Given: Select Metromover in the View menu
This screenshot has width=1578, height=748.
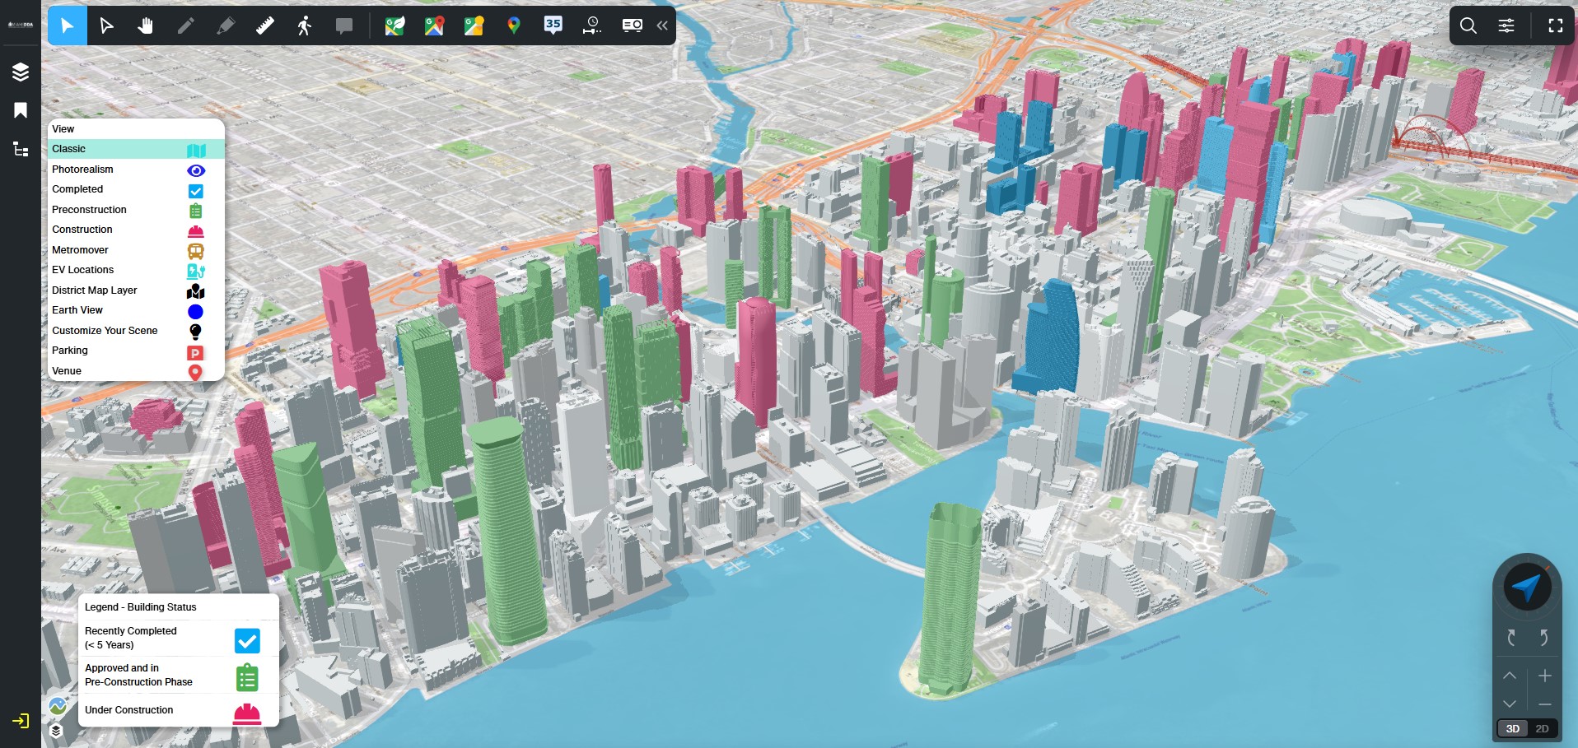Looking at the screenshot, I should click(x=81, y=250).
